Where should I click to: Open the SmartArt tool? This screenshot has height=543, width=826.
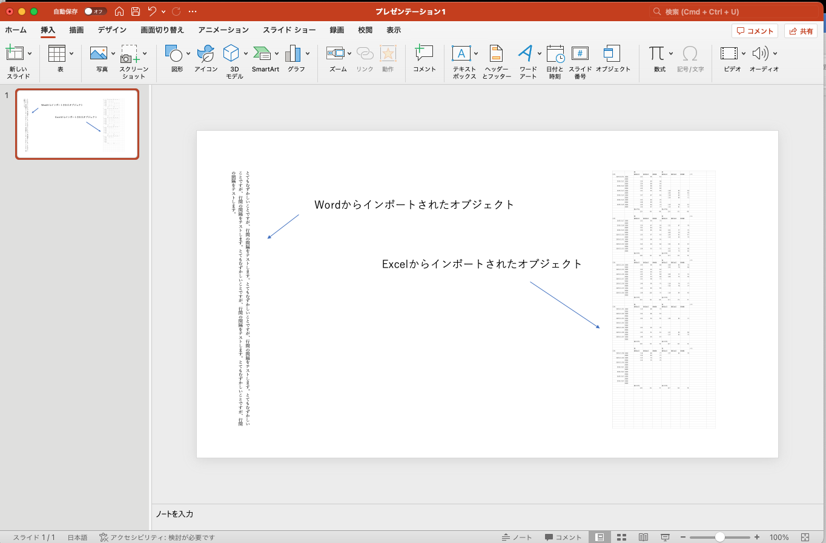click(x=262, y=54)
